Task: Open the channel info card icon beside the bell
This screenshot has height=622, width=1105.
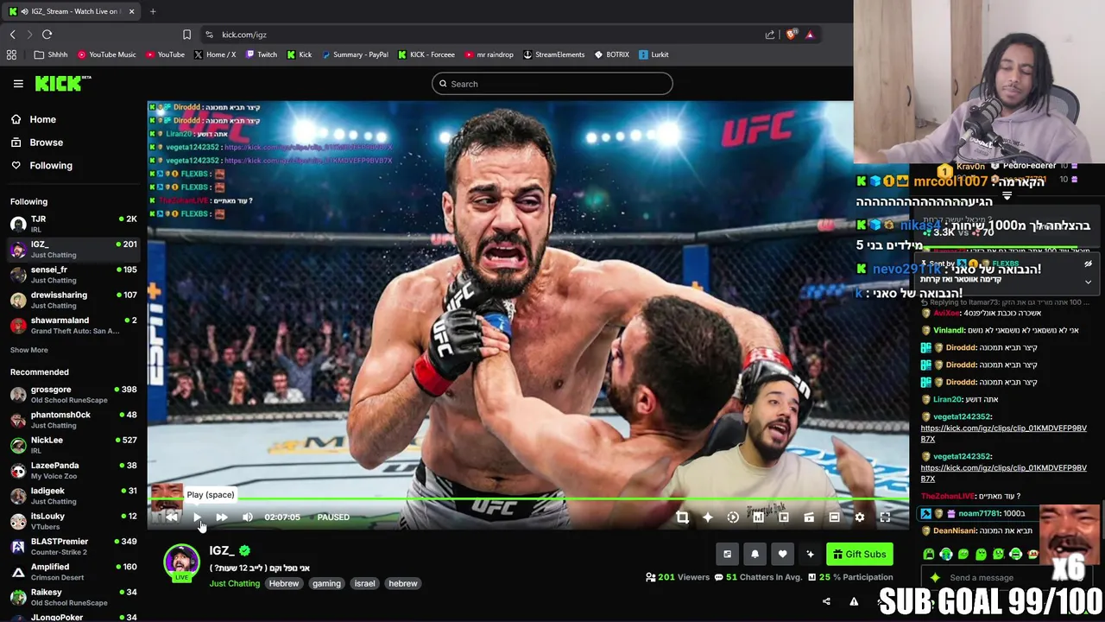Action: (x=727, y=554)
